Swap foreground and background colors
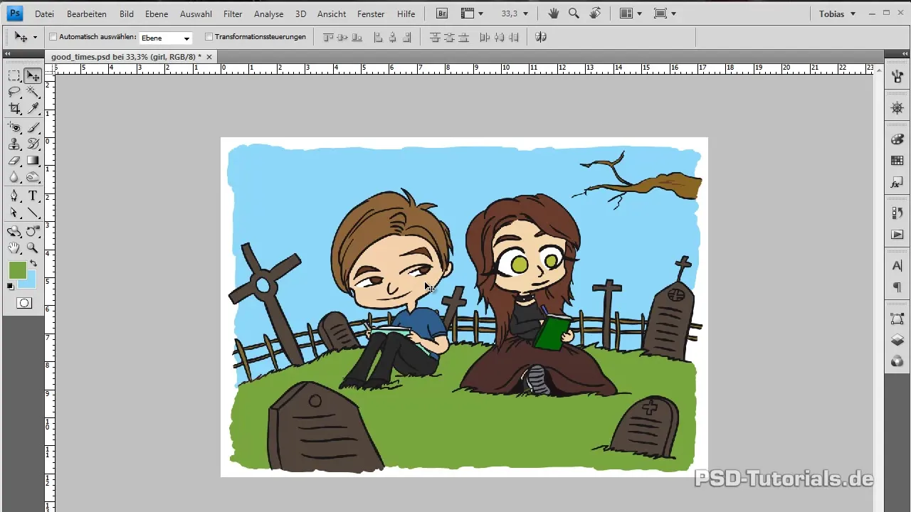 (x=33, y=264)
